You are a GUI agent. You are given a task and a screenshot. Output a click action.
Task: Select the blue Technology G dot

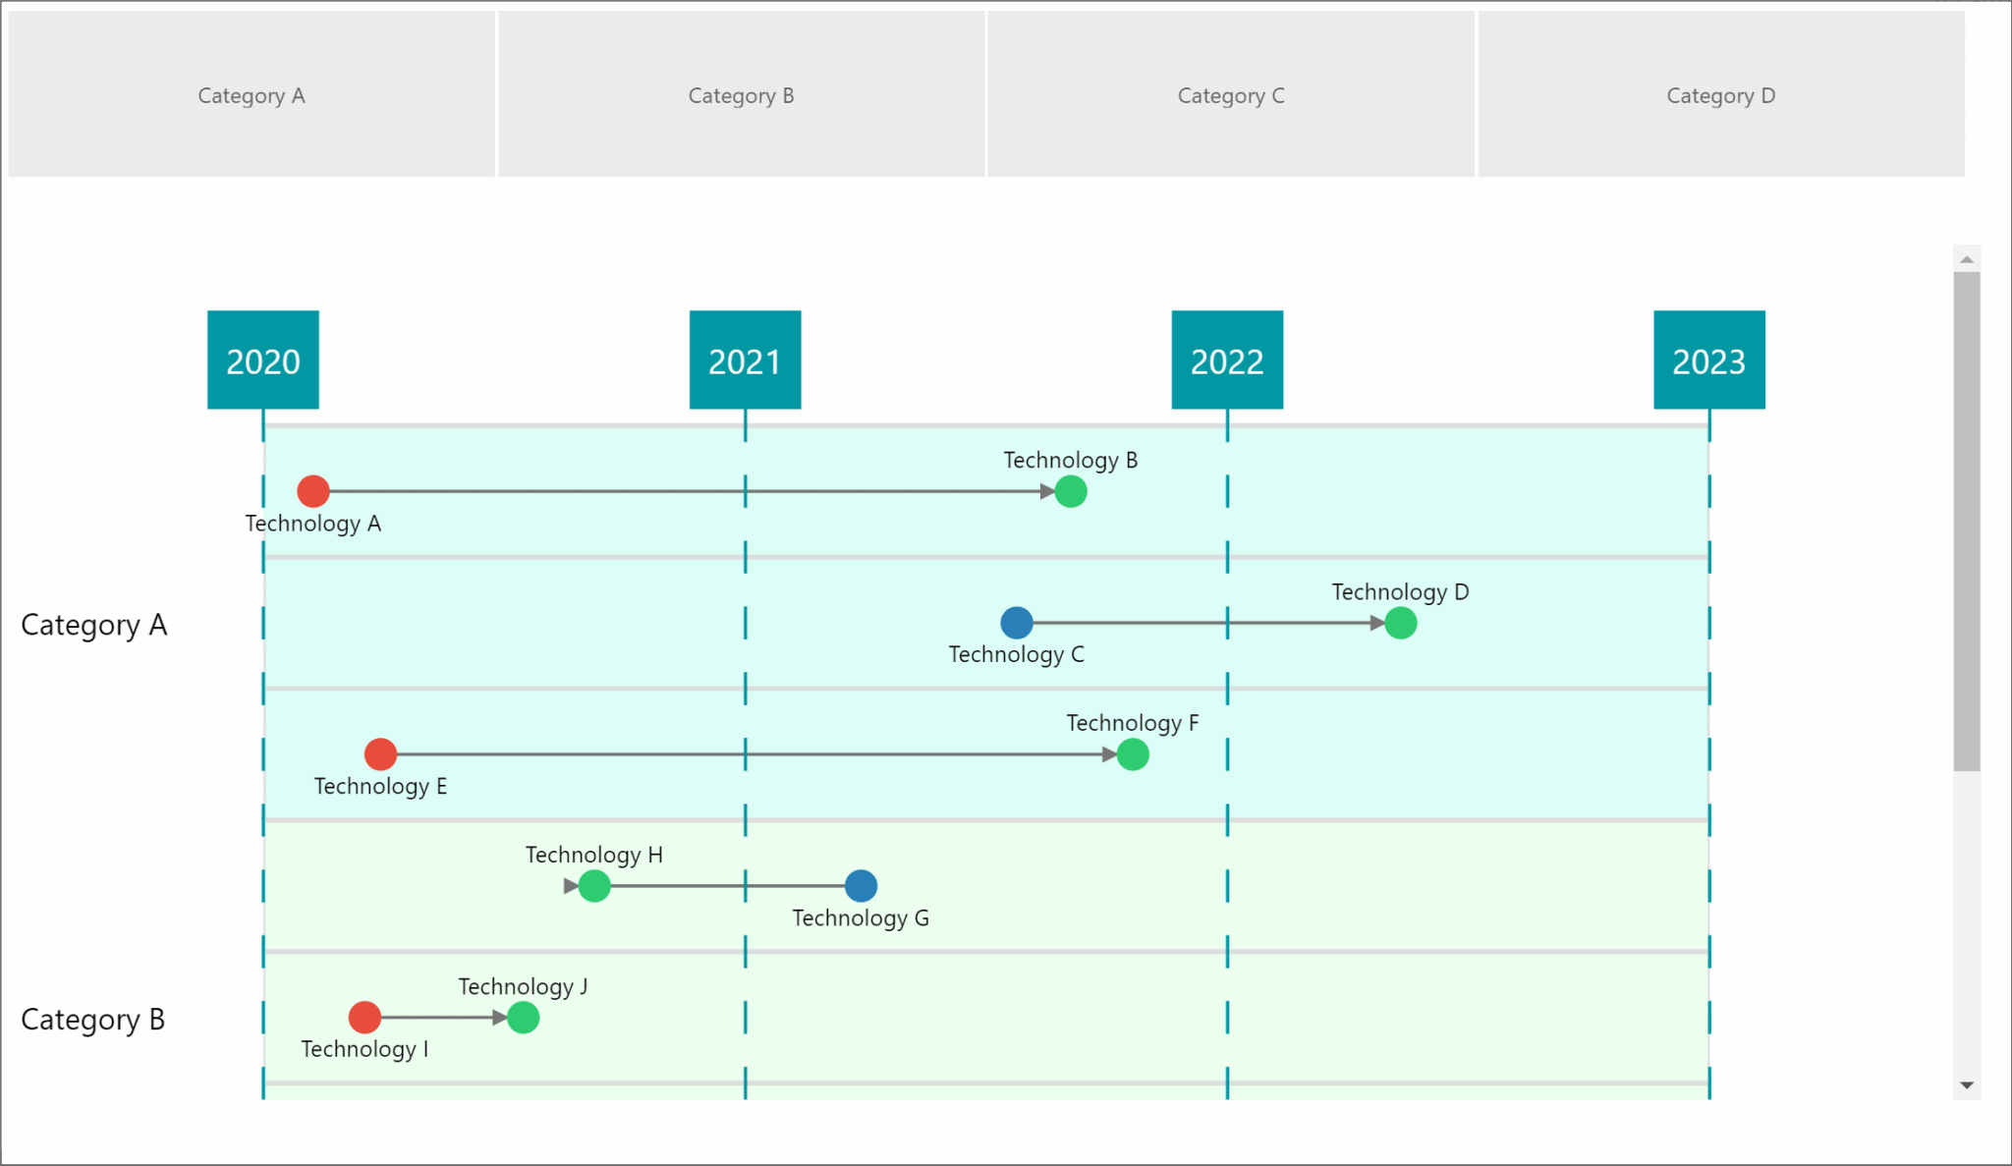click(x=861, y=886)
